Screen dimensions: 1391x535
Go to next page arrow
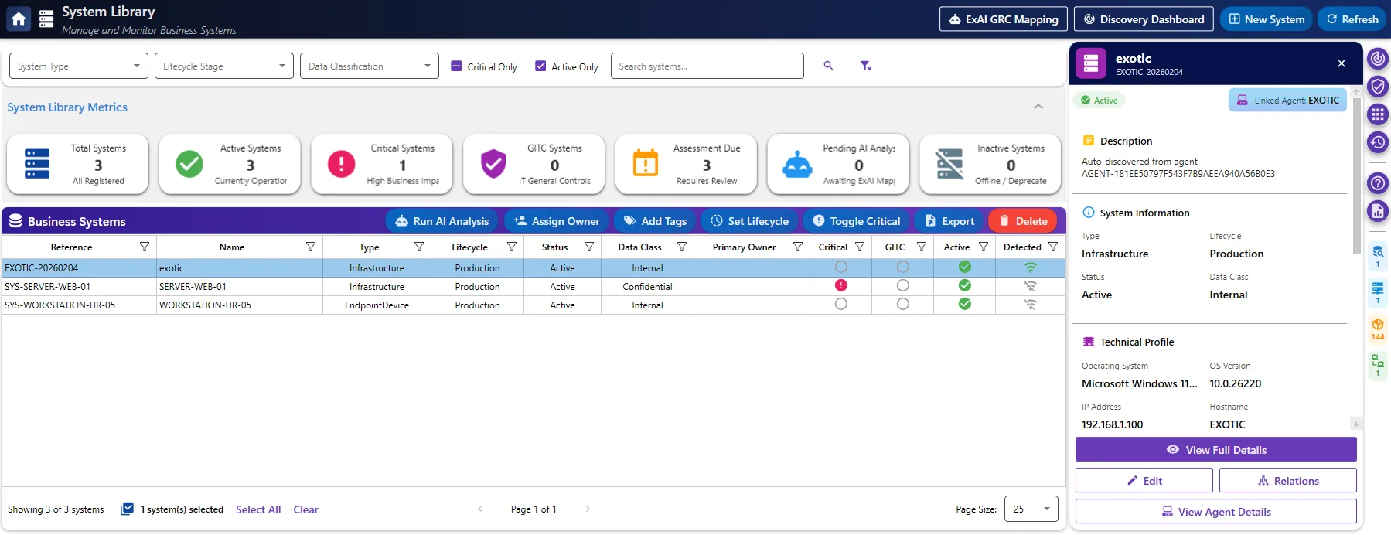[588, 509]
